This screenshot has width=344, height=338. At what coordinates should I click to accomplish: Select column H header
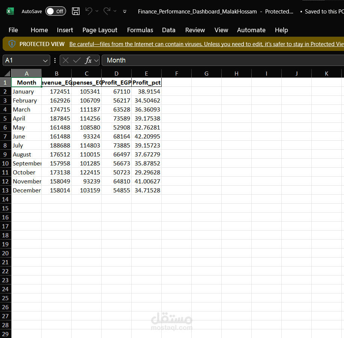click(236, 74)
